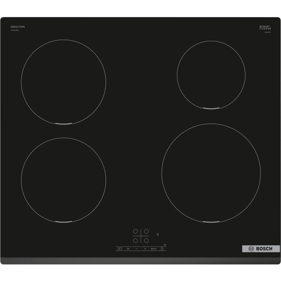Click the Bosch logo badge
This screenshot has height=281, width=281.
pyautogui.click(x=261, y=249)
